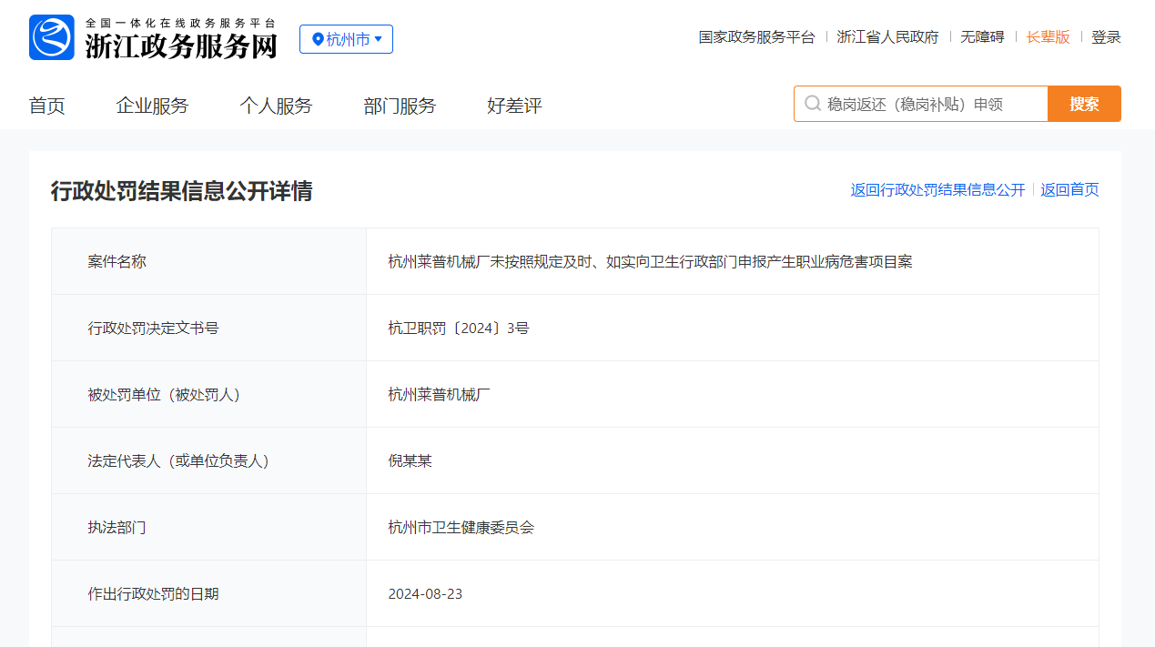Click the 作出行政处罚的日期 label cell
The image size is (1155, 647).
pos(208,593)
